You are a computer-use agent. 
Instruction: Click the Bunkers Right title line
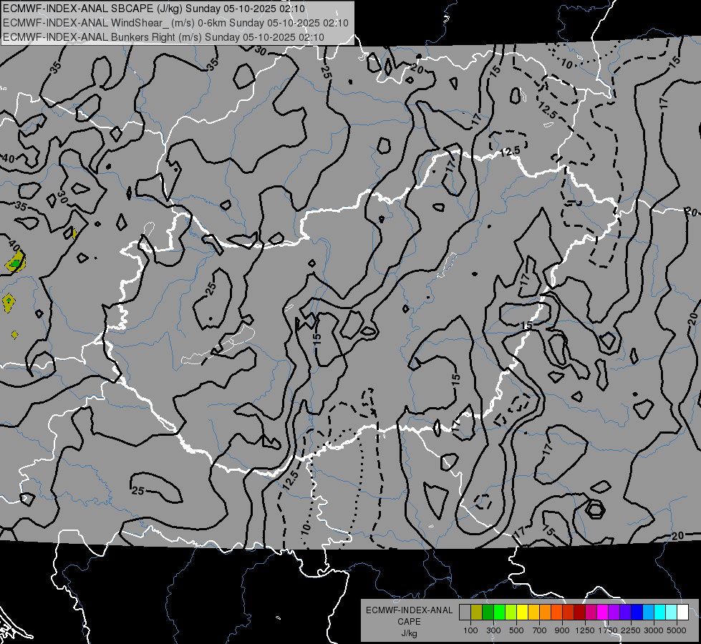164,37
